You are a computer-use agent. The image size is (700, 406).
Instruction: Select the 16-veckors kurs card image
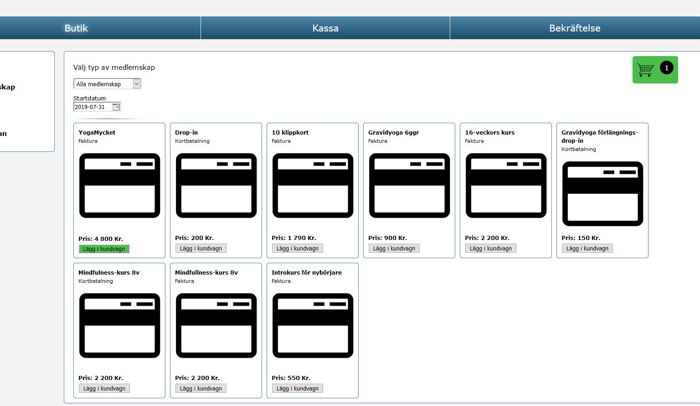pyautogui.click(x=506, y=186)
